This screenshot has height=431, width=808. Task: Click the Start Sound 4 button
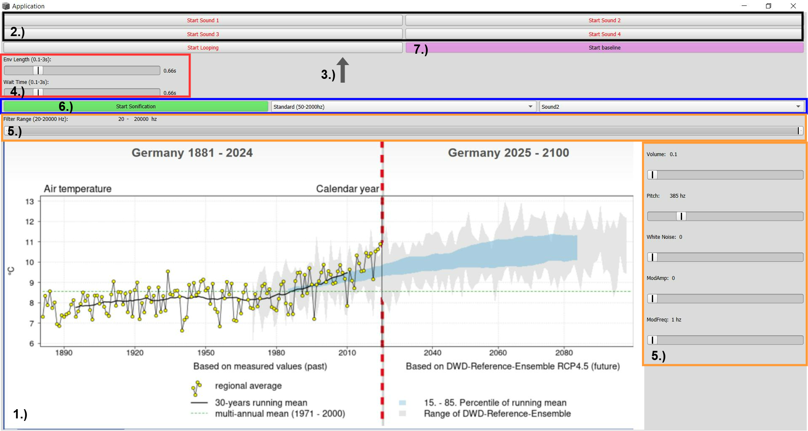pos(604,34)
